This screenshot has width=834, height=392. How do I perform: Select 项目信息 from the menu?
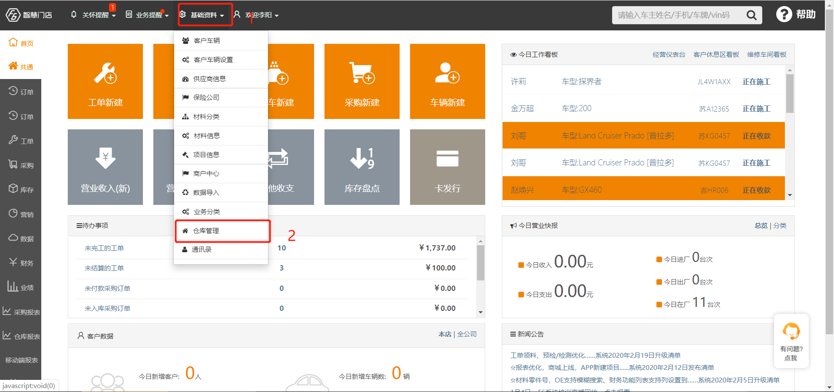(221, 155)
